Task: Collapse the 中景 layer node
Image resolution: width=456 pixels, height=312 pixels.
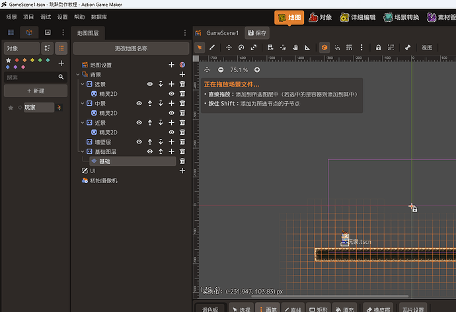Action: [83, 103]
